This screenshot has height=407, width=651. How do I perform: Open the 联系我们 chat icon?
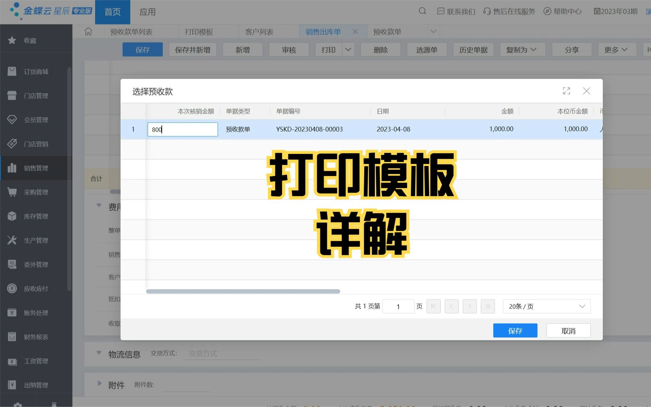[441, 11]
